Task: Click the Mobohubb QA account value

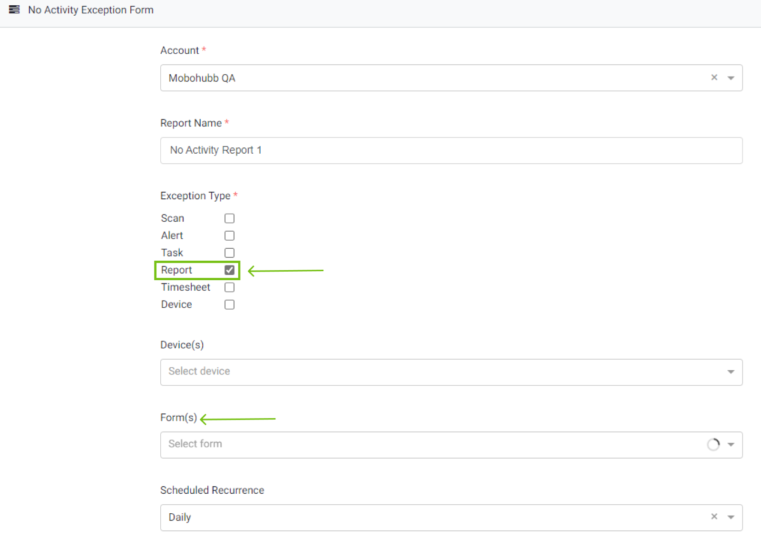Action: coord(202,78)
